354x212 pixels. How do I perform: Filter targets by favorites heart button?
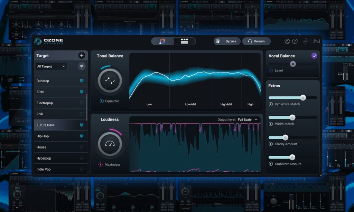82,66
